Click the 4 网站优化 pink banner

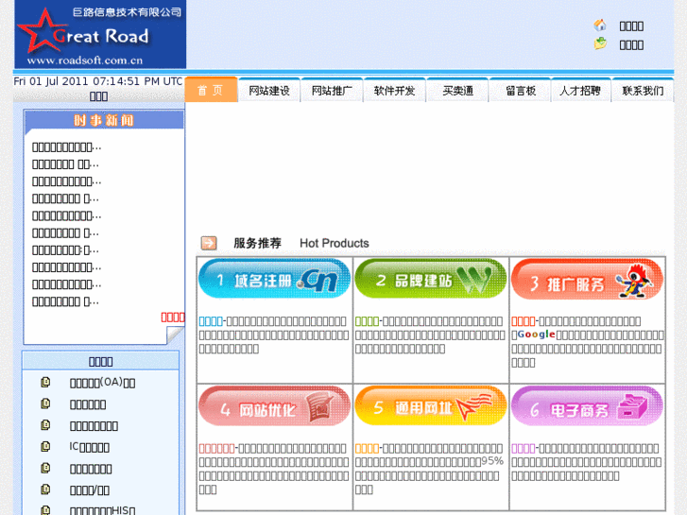(x=274, y=406)
